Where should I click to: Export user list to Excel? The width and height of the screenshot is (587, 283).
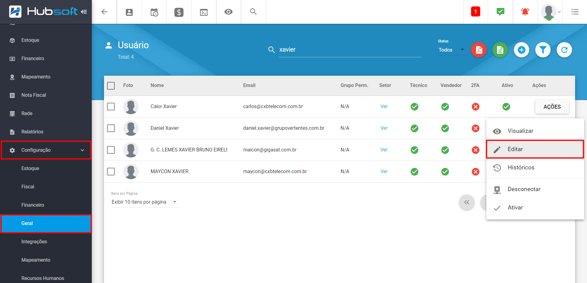(x=500, y=50)
